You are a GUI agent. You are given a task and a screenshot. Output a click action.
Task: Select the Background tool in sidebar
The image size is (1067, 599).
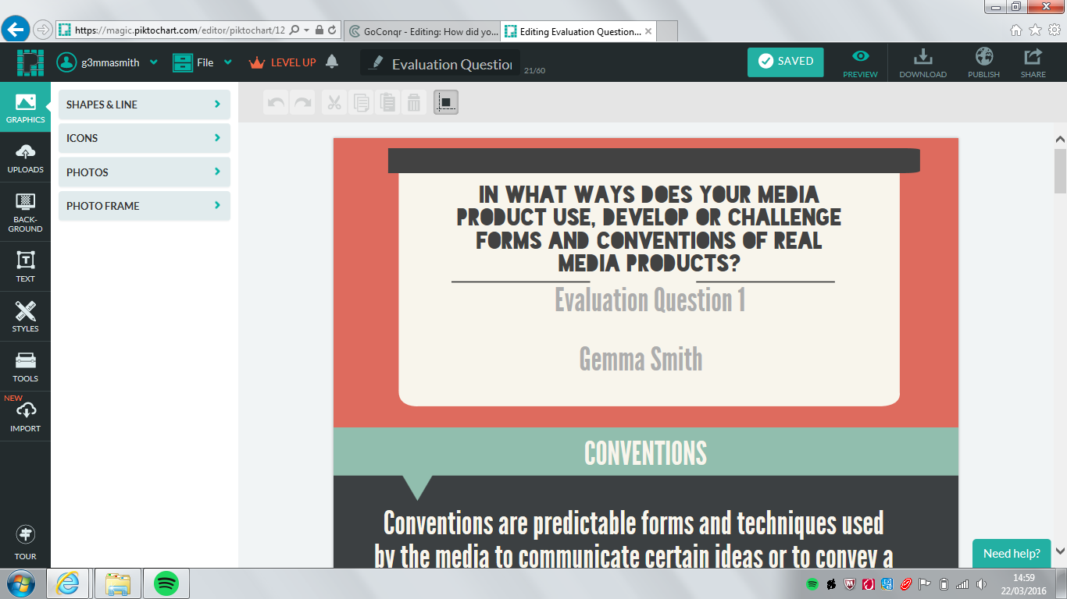click(x=25, y=213)
